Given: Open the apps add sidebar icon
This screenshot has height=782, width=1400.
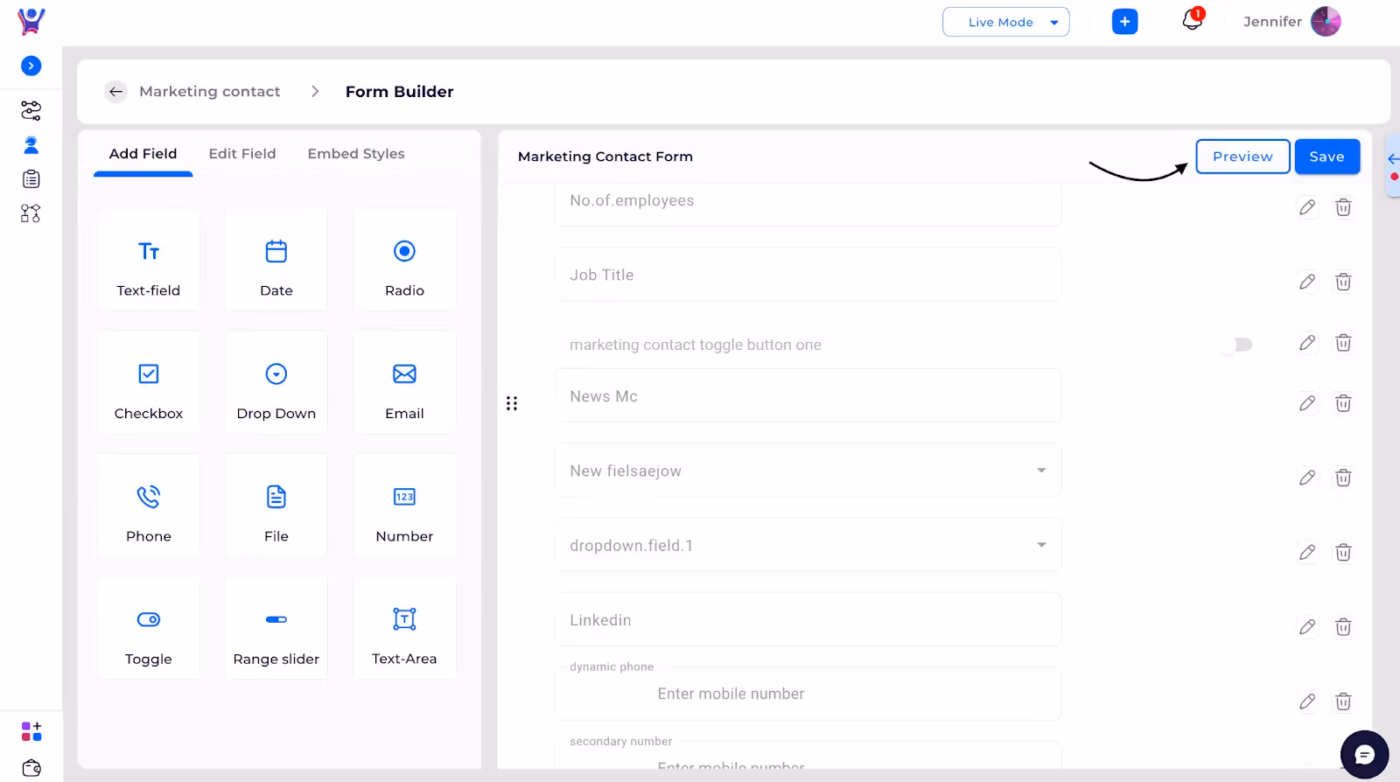Looking at the screenshot, I should pyautogui.click(x=31, y=731).
